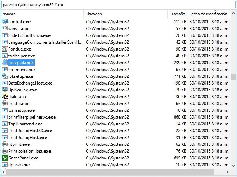Click the notepad.exe notebook icon
The height and width of the screenshot is (177, 237).
pyautogui.click(x=5, y=63)
